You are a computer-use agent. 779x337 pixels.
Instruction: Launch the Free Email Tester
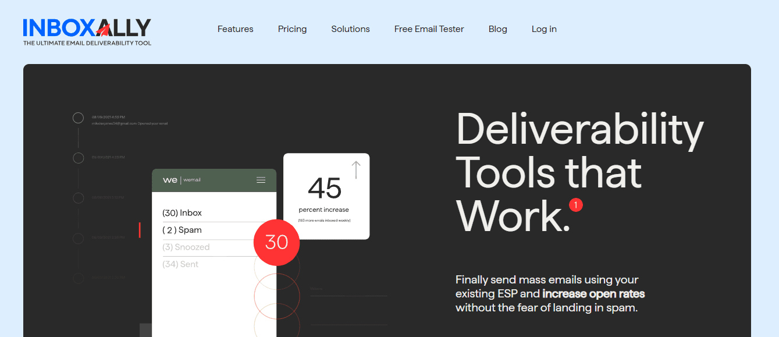point(429,29)
